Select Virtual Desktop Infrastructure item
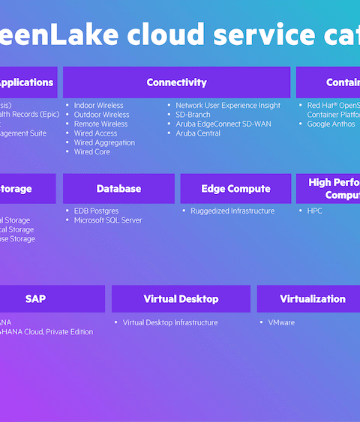 (170, 322)
